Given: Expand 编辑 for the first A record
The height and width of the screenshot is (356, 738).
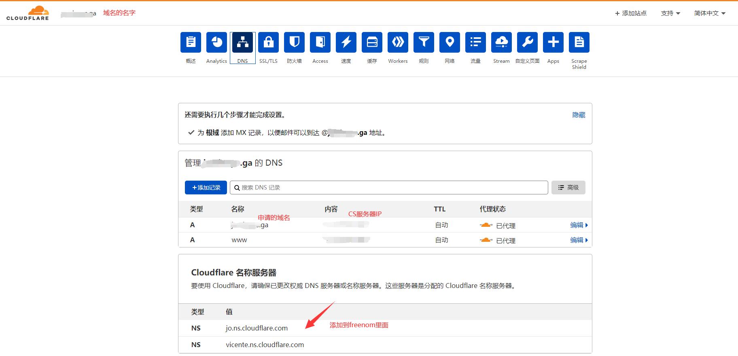Looking at the screenshot, I should [579, 225].
